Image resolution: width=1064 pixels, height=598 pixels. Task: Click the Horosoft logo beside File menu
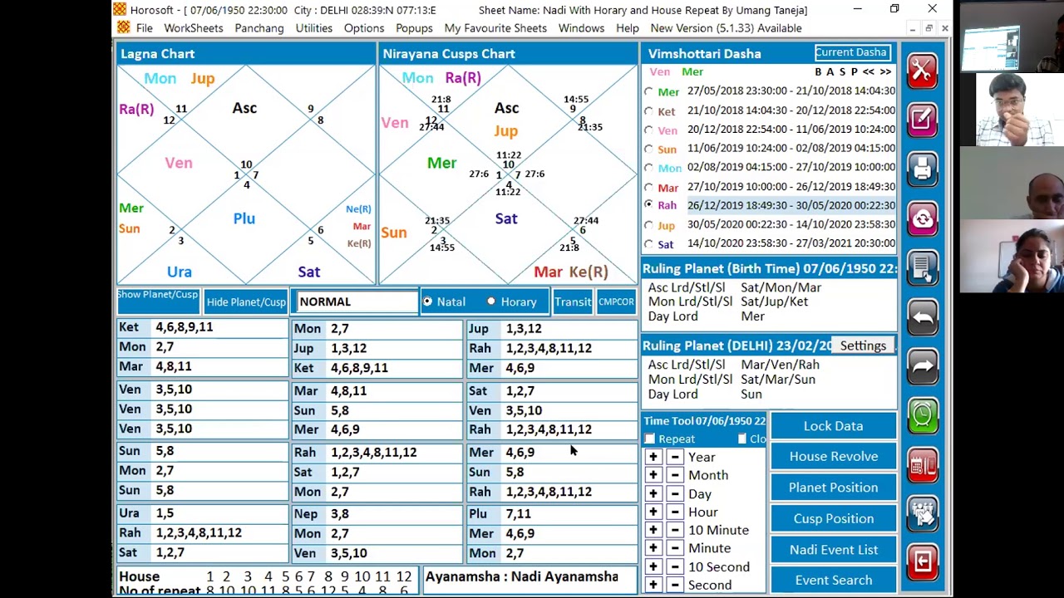pyautogui.click(x=124, y=28)
